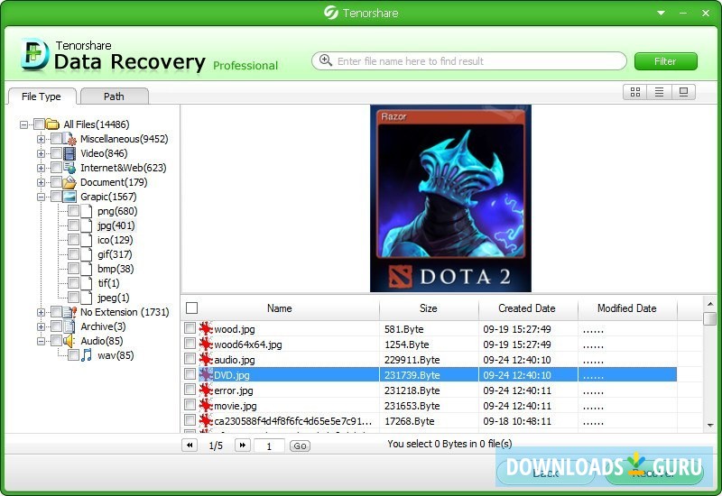
Task: Check the bmp(38) checkbox
Action: 73,268
